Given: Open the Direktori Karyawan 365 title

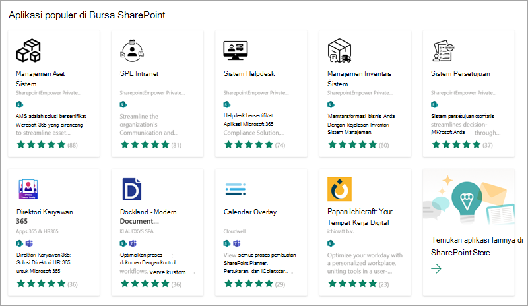Looking at the screenshot, I should [44, 216].
